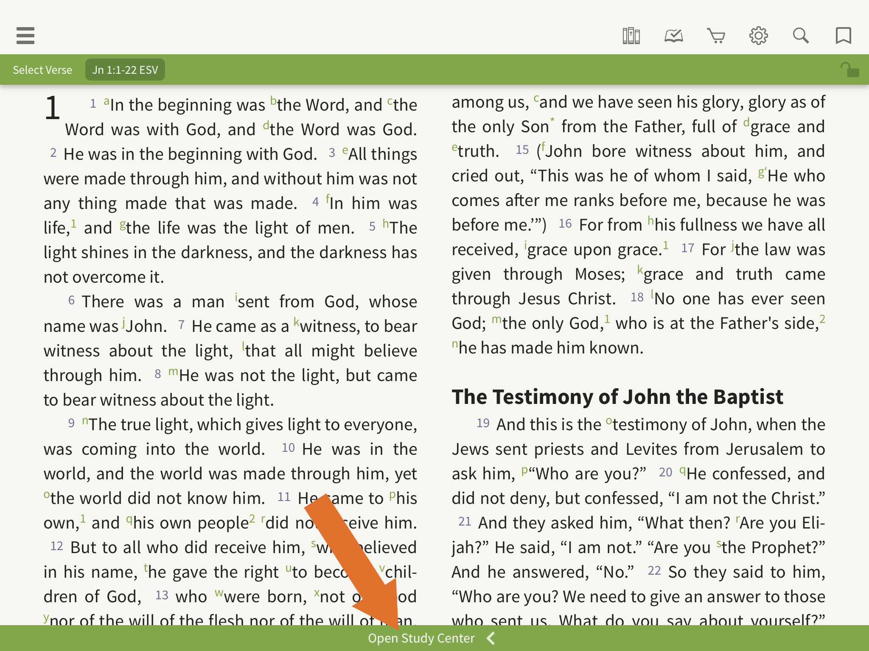
Task: Tap verse number 8
Action: click(x=158, y=374)
